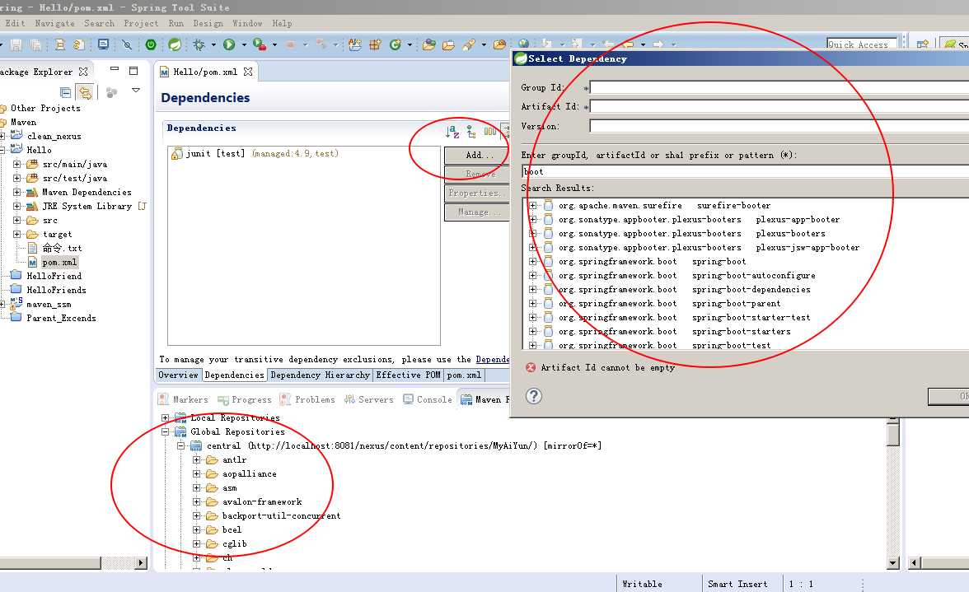Screen dimensions: 969x592
Task: Click the Save All toolbar icon
Action: click(x=36, y=44)
